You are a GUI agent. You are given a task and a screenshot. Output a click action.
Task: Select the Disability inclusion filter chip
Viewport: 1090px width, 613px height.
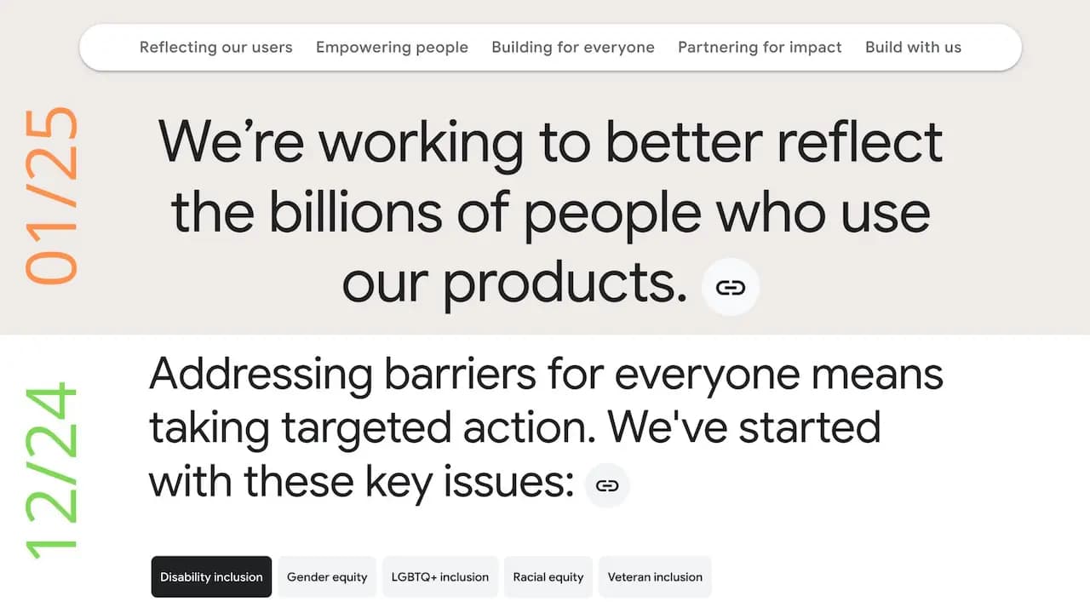click(x=211, y=576)
